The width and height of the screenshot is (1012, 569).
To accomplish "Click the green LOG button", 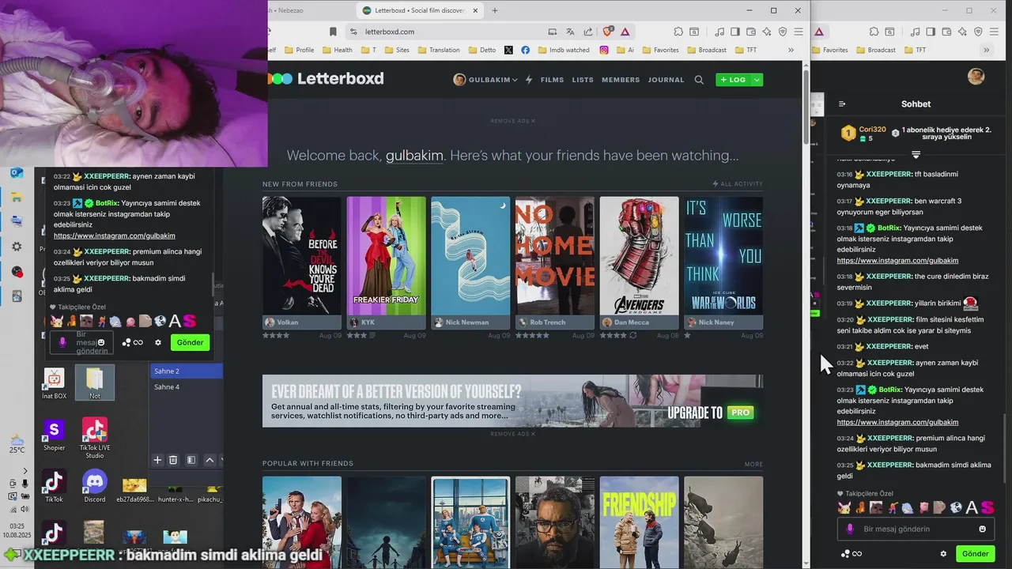I will [734, 80].
